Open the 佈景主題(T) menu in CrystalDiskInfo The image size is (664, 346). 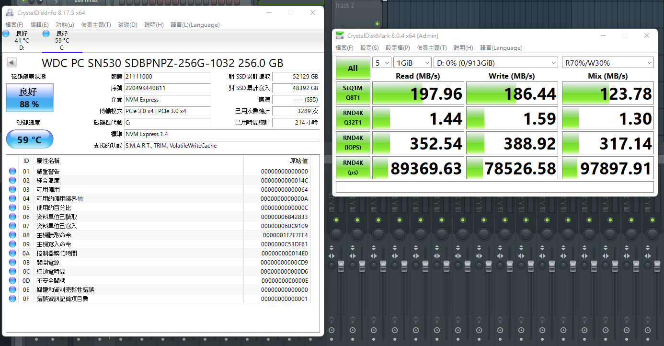[x=96, y=25]
